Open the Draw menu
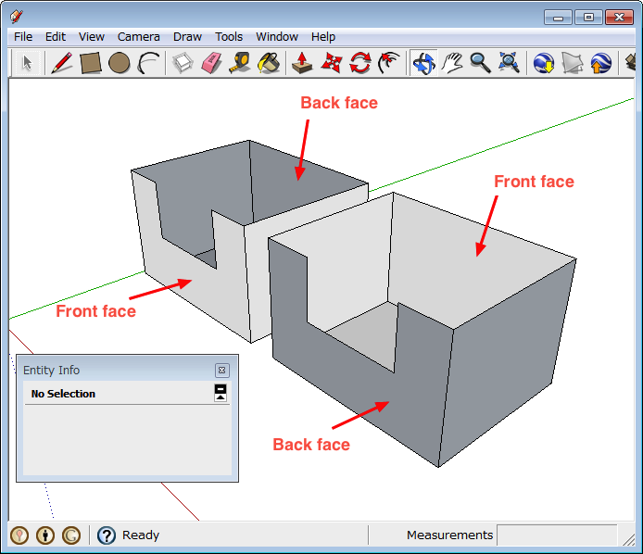643x554 pixels. [187, 37]
